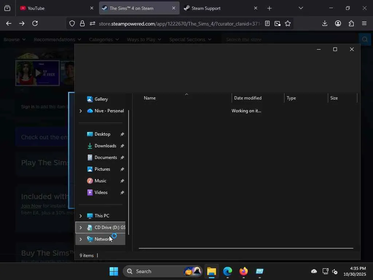Switch to The Sims 4 on Steam tab

coord(139,8)
